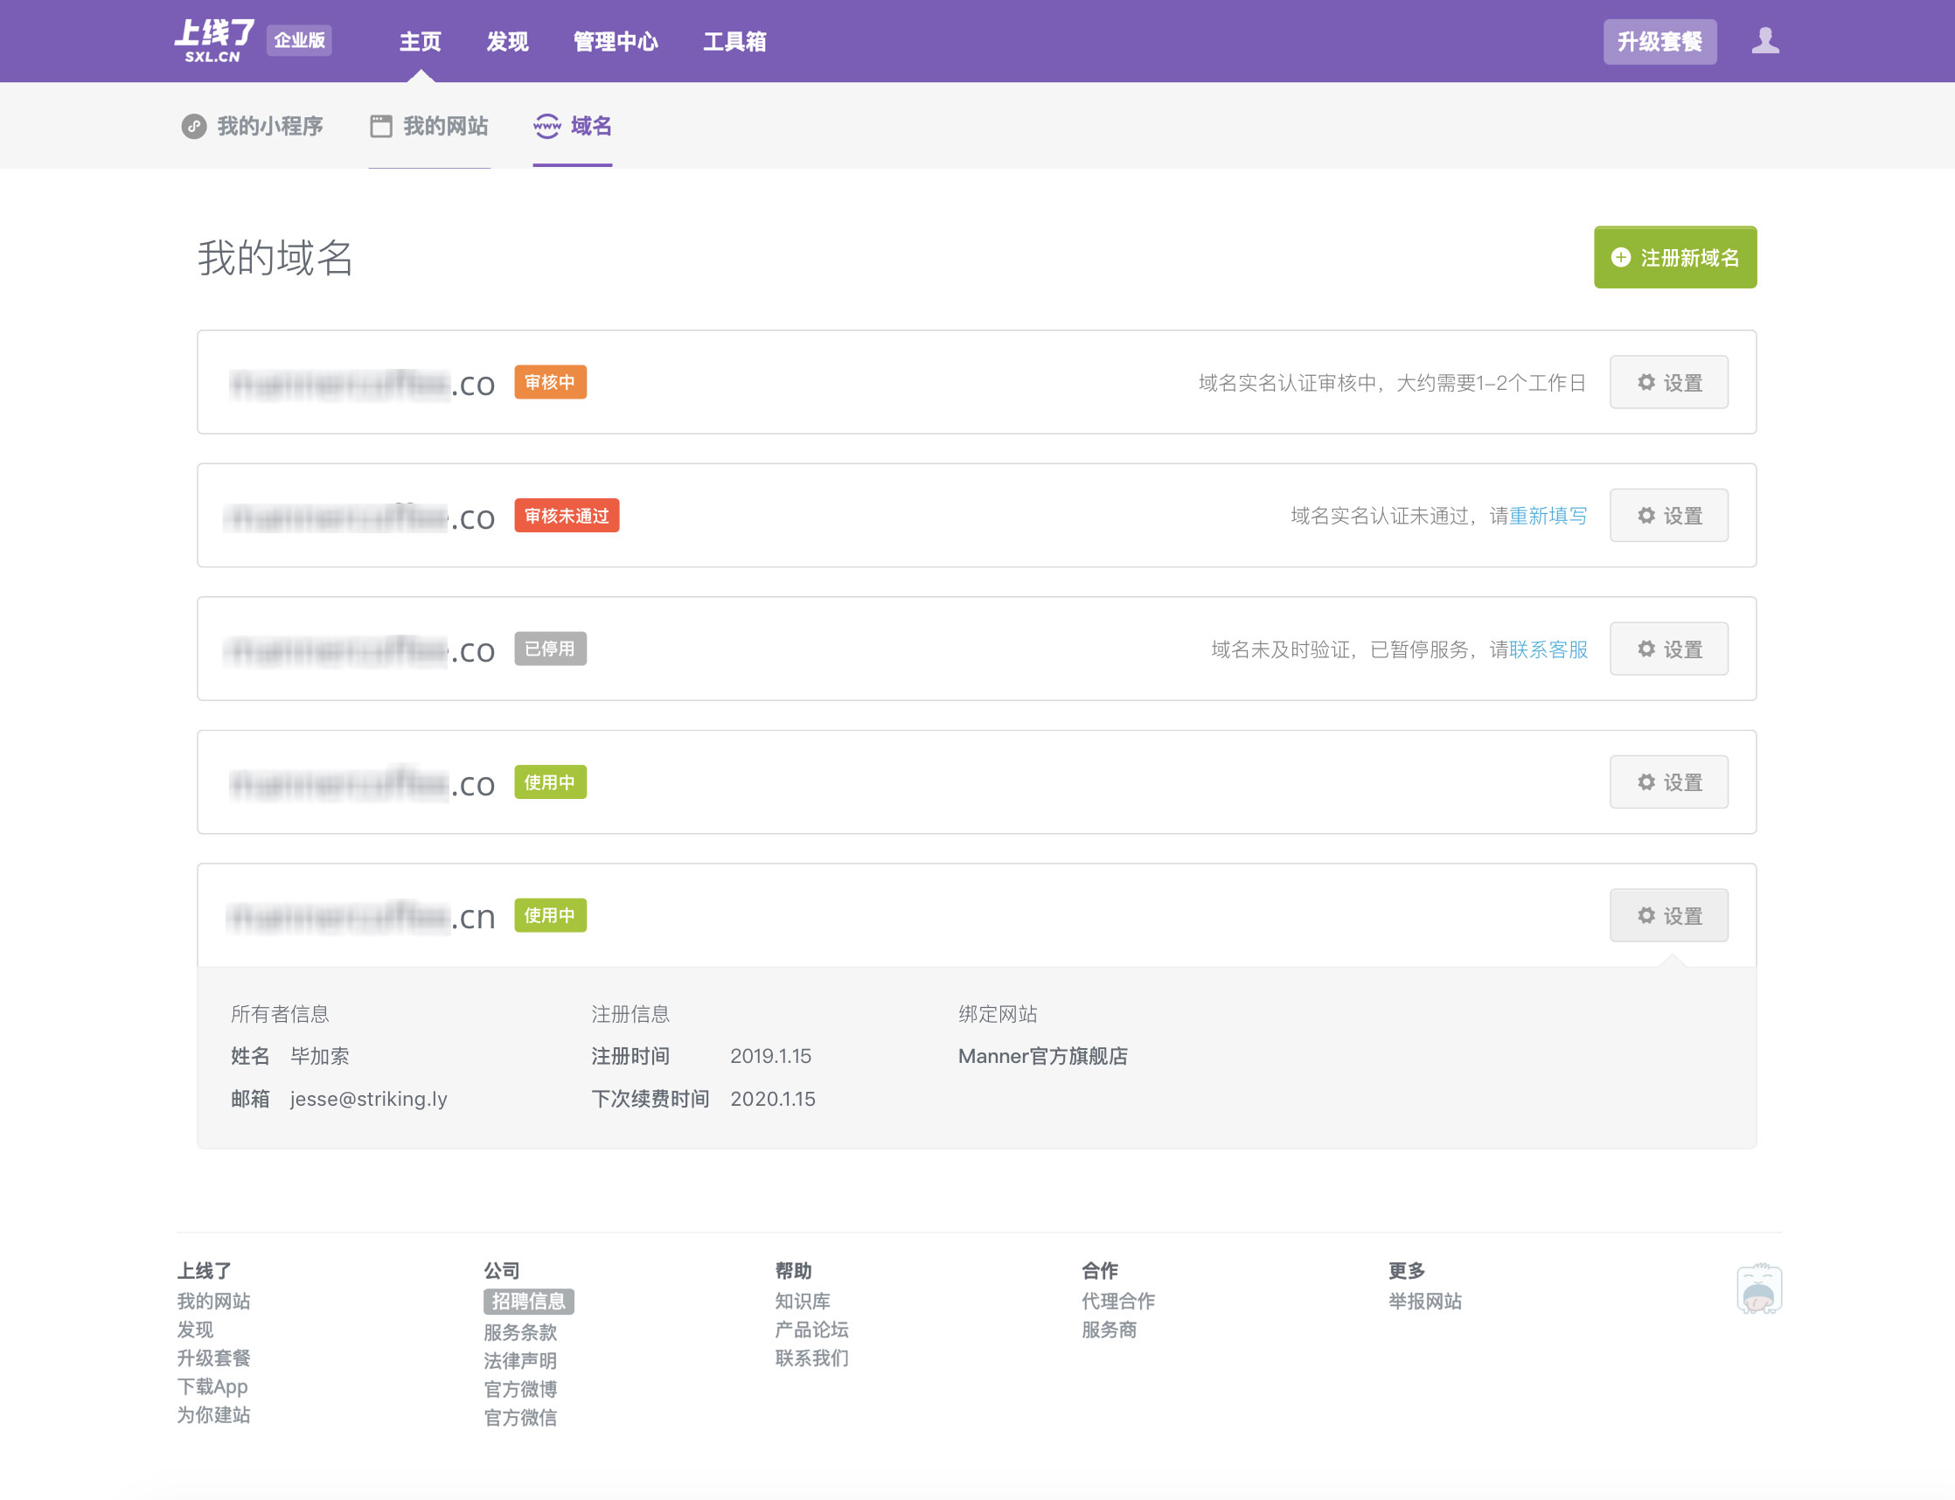1955x1500 pixels.
Task: Click the user profile avatar icon
Action: [x=1764, y=41]
